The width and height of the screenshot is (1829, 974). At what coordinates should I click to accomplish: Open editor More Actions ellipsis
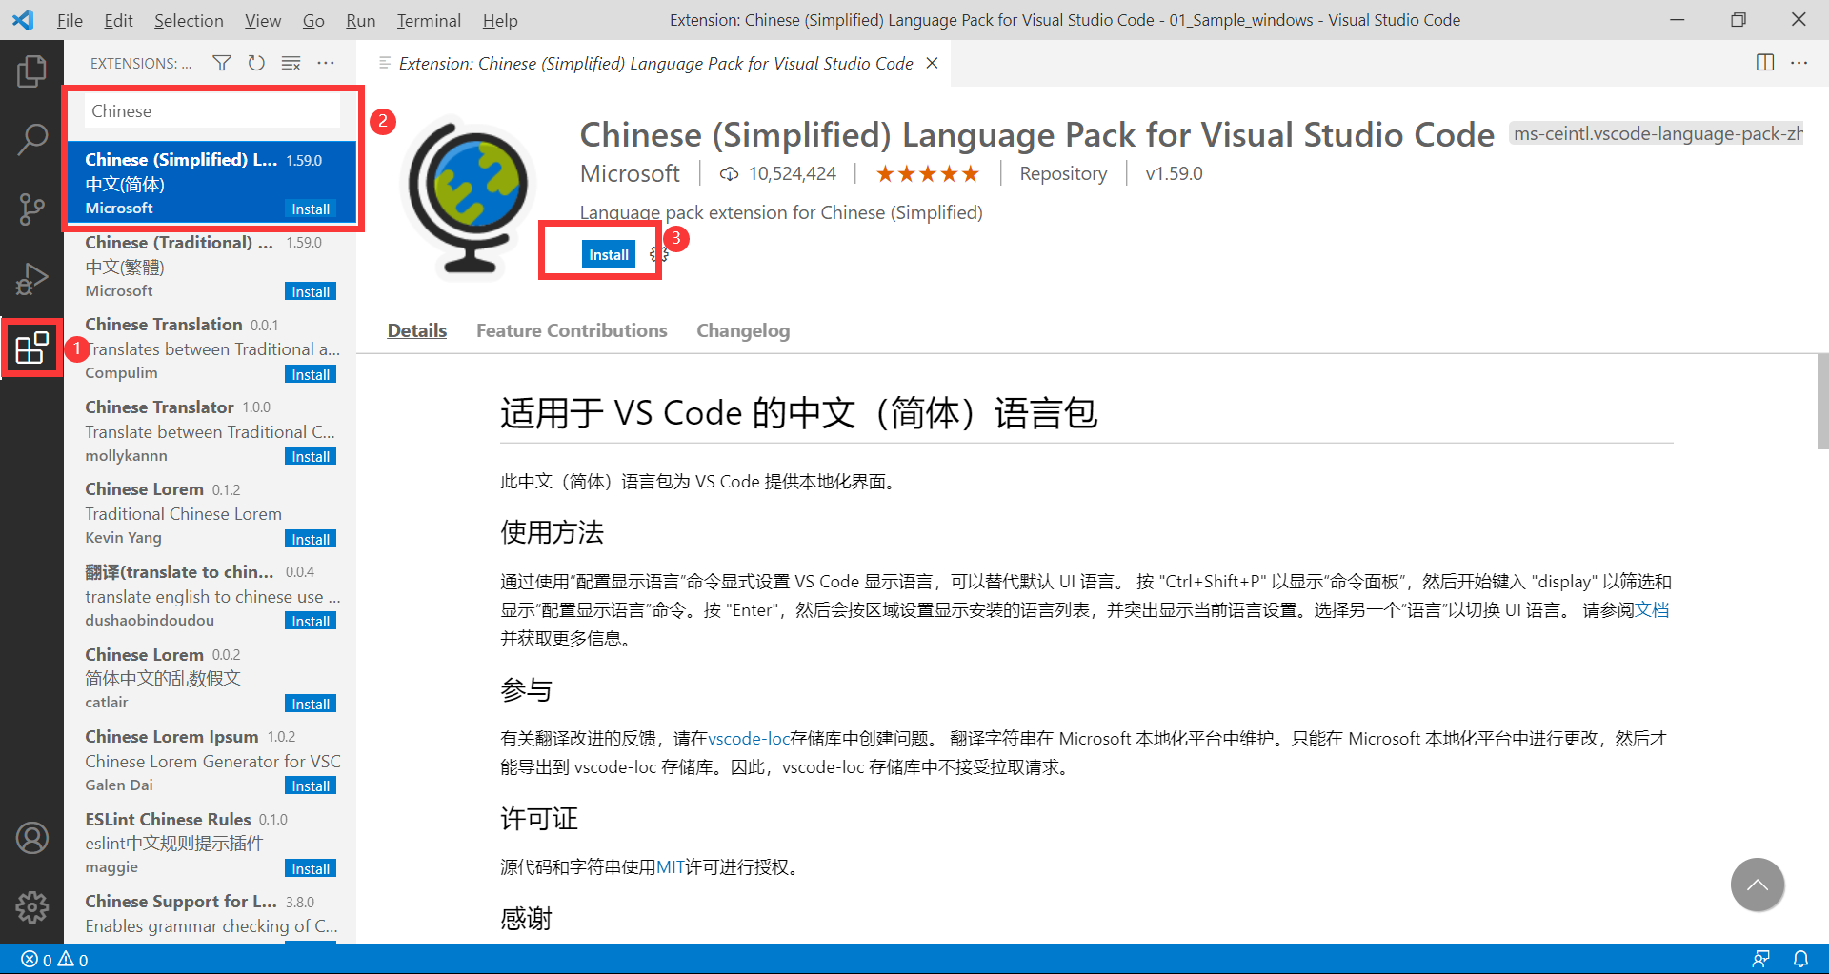click(1799, 63)
